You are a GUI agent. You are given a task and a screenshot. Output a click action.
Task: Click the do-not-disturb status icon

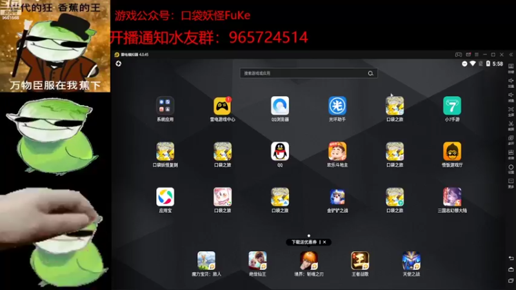coord(464,64)
